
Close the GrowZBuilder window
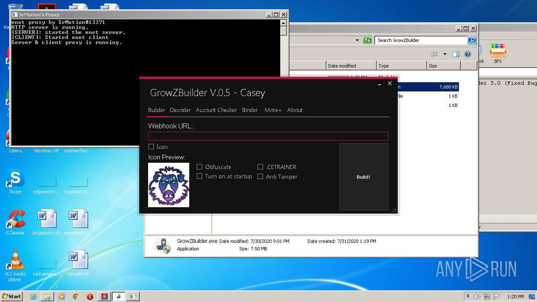tap(390, 83)
